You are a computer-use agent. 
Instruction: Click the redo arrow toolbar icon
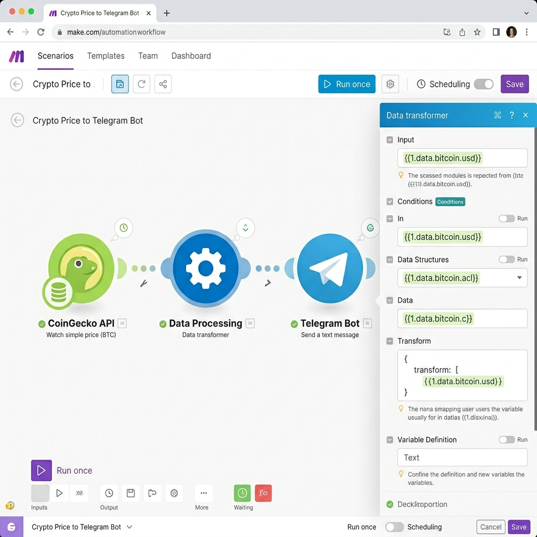[142, 84]
